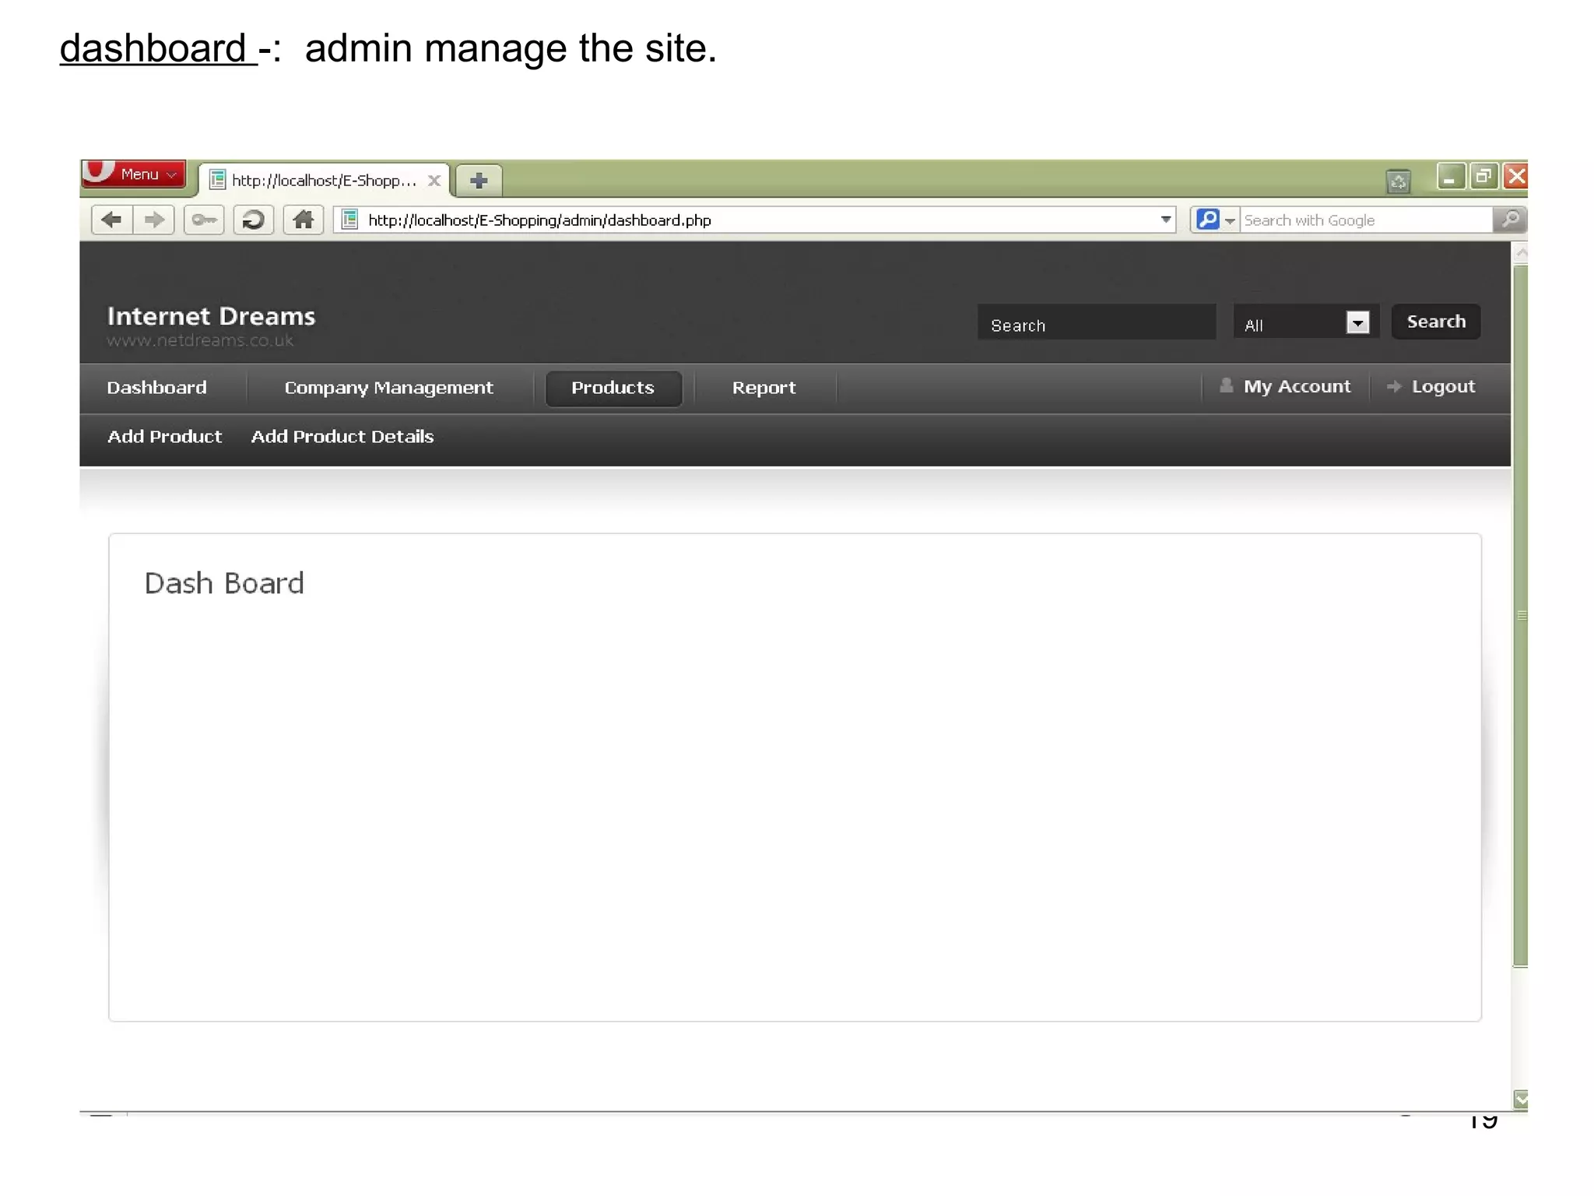
Task: Expand the address bar history dropdown
Action: tap(1165, 220)
